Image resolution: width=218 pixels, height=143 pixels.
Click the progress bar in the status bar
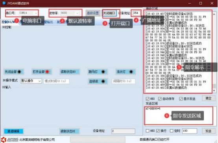click(98, 139)
